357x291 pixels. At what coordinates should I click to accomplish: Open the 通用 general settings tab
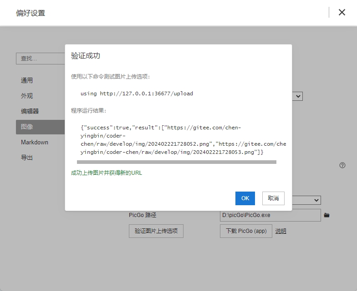[27, 80]
